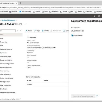Image resolution: width=102 pixels, height=102 pixels.
Task: Open the Measures bookmarks folder
Action: pos(88,12)
